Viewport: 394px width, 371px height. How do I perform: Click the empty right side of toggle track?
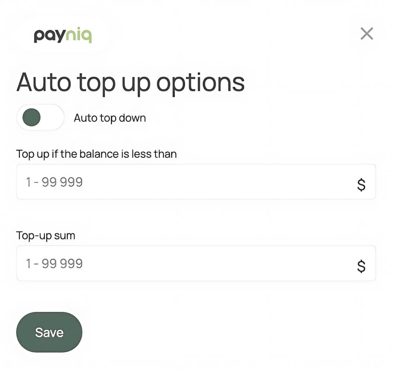click(53, 117)
